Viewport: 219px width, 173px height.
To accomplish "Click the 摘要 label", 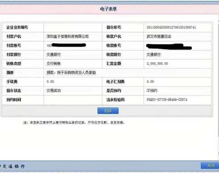I will 10,73.
